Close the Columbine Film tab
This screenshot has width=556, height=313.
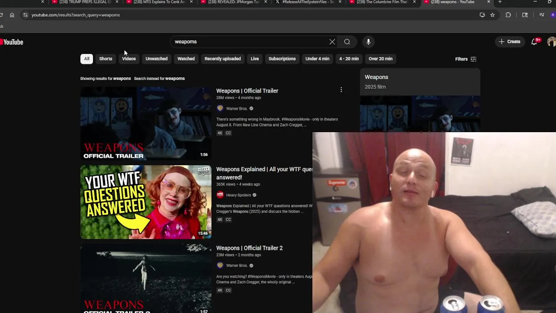pos(414,2)
